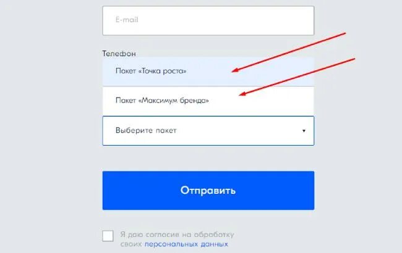Focus the E-mail input field
This screenshot has width=402, height=253.
(x=208, y=20)
